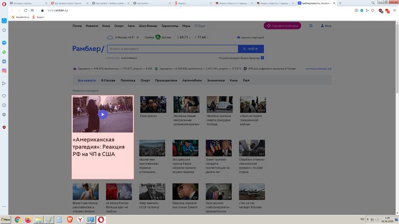Screen dimensions: 399x224
Task: Add page to bookmarks with heart icon
Action: click(x=373, y=10)
